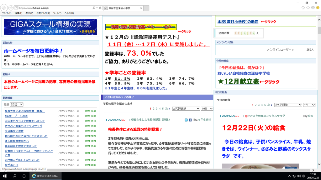Open the お気に入り(A) menu
This screenshot has height=180, width=321.
tap(43, 13)
